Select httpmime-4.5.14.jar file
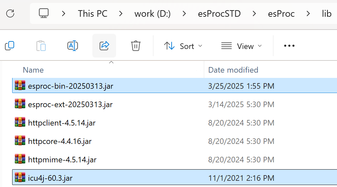 (62, 160)
